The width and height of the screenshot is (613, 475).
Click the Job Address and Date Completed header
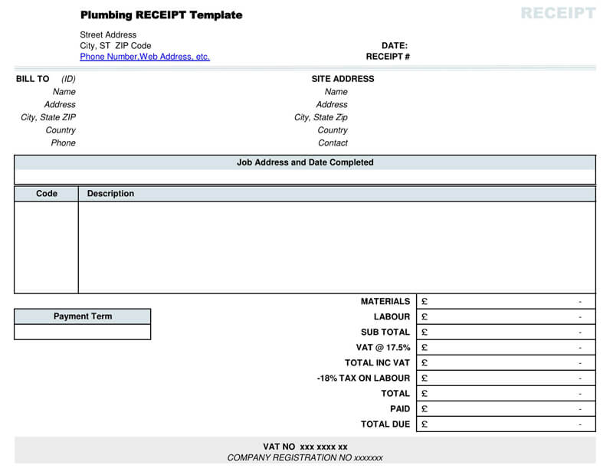coord(305,162)
